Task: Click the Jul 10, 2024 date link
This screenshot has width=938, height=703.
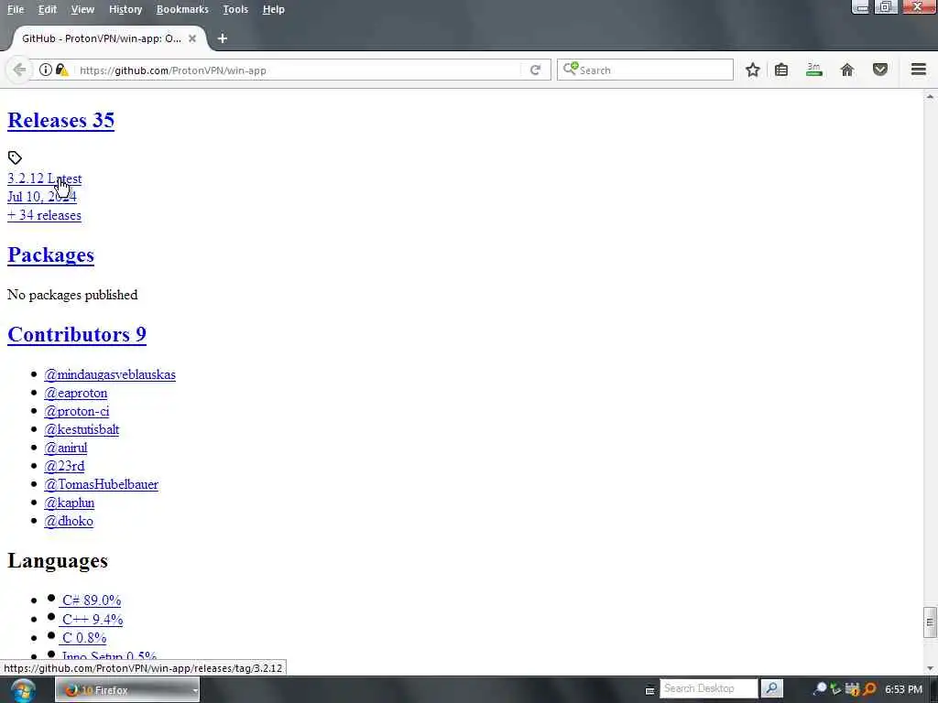Action: [42, 197]
